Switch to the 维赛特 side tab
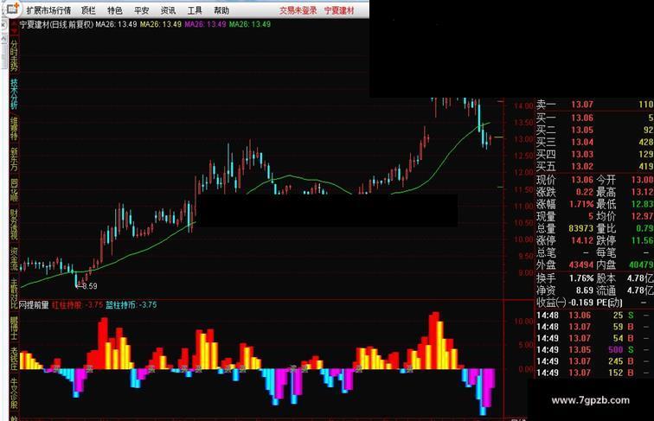The width and height of the screenshot is (654, 421). (x=14, y=129)
